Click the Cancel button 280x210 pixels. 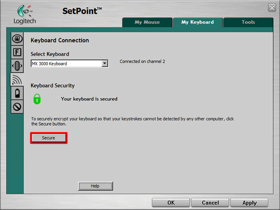coord(210,203)
